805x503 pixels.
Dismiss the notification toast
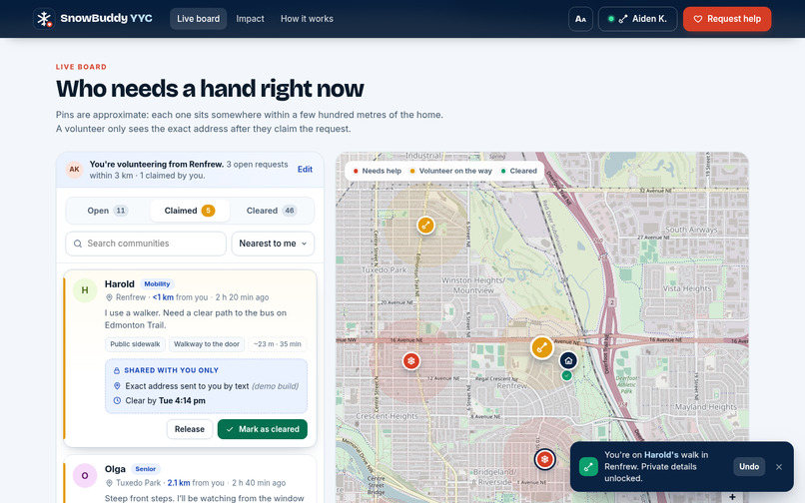click(x=779, y=466)
